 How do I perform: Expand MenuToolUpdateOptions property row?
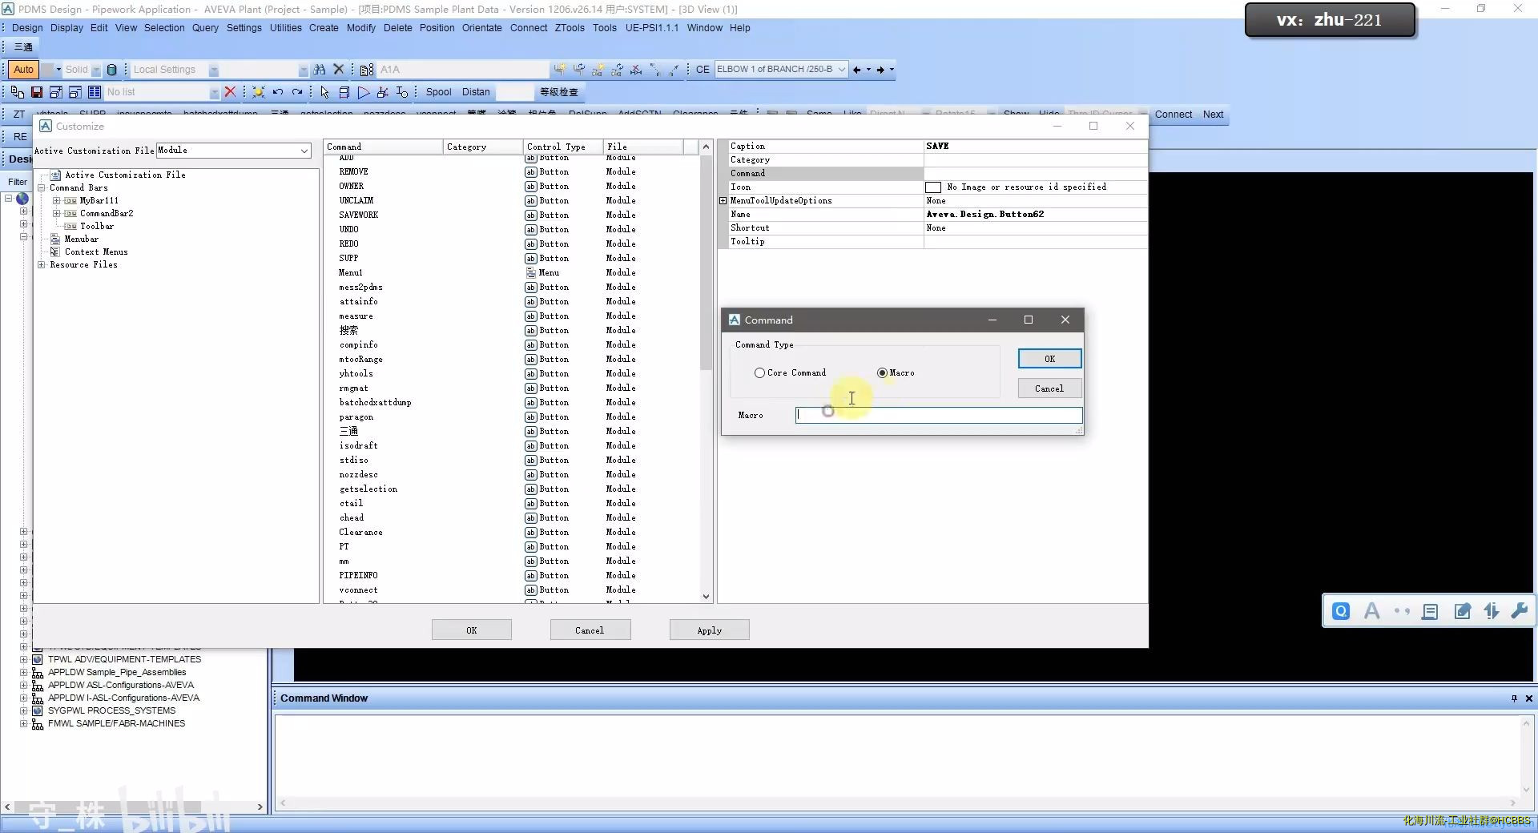[723, 201]
